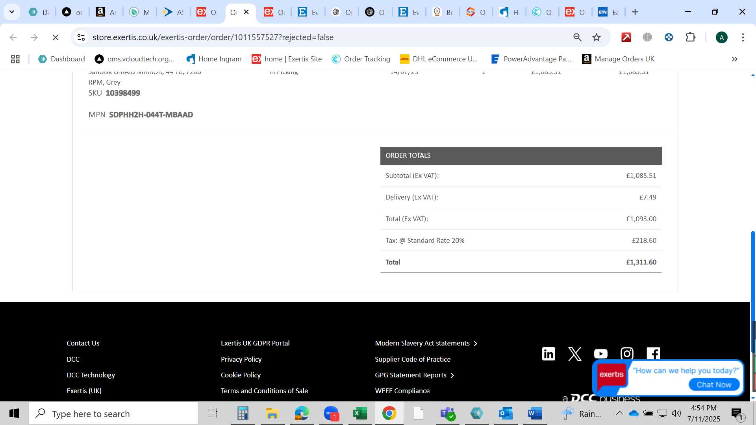Go back to previous page arrow
Screen dimensions: 756x425
[x=13, y=37]
